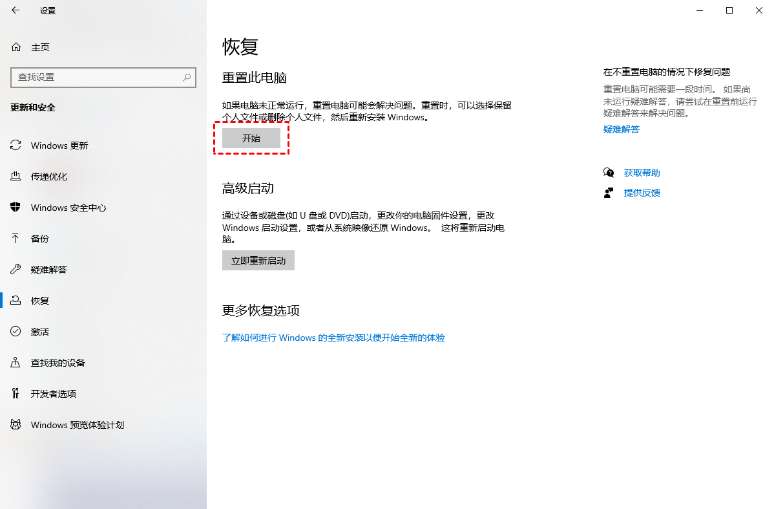Click the Home (主页) icon
The width and height of the screenshot is (774, 509).
tap(16, 47)
